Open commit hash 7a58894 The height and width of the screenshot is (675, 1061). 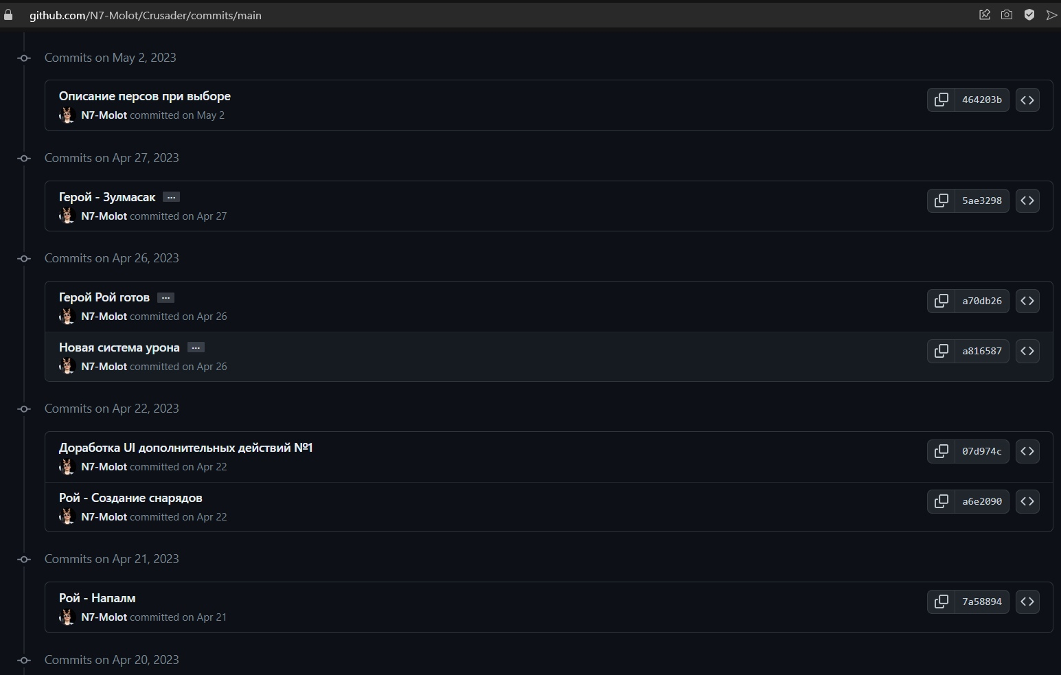(x=981, y=602)
